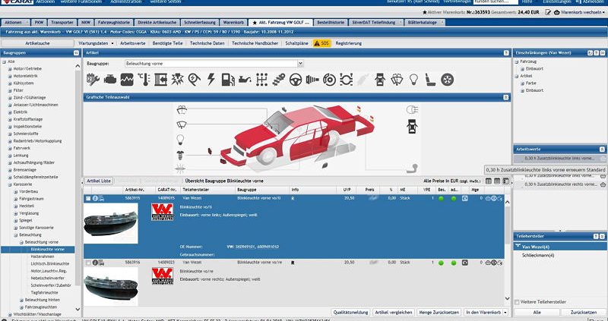Select the cooling thermometer category icon
The height and width of the screenshot is (321, 608).
[x=144, y=80]
